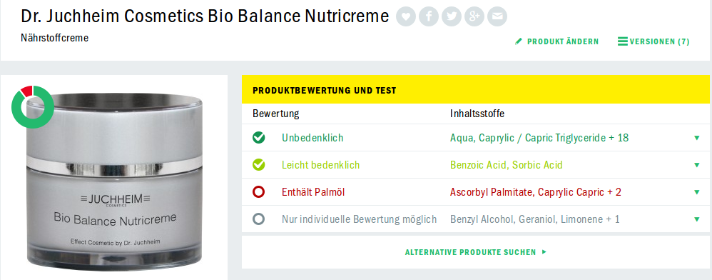
Task: Click the pencil icon next to Produkt ändern
Action: point(519,41)
